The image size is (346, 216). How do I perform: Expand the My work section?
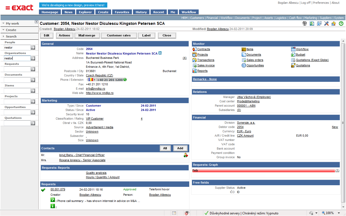point(19,23)
